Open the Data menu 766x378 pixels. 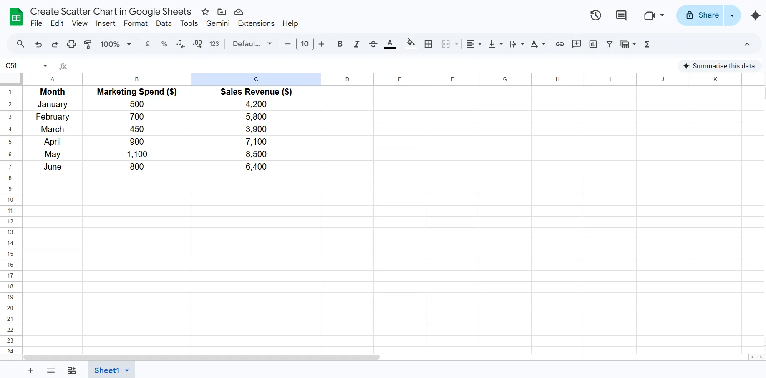(x=164, y=23)
